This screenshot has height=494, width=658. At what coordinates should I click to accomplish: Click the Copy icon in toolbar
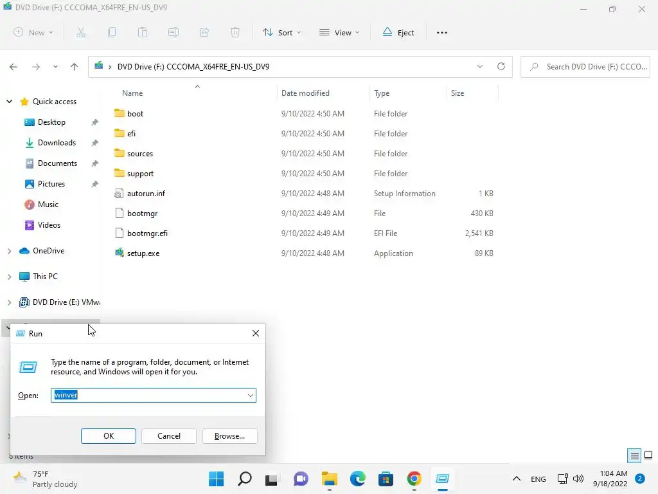click(112, 32)
